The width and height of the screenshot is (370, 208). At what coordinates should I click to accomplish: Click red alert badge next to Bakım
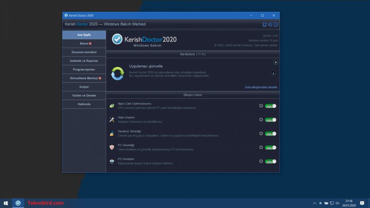coord(90,44)
